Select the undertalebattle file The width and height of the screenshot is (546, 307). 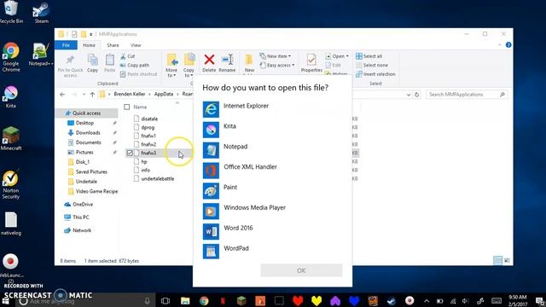coord(158,178)
